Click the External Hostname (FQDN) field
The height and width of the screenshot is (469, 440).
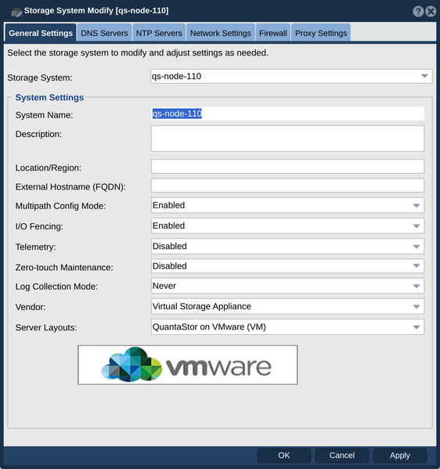tap(288, 186)
